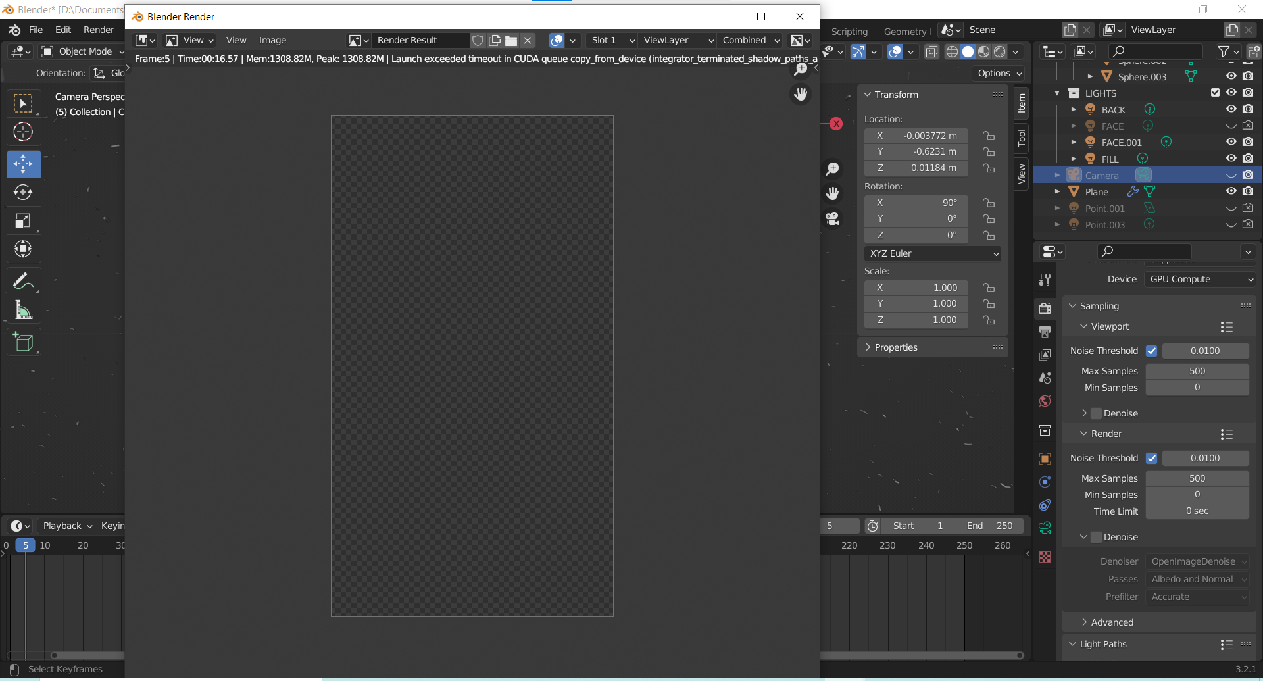Open the File menu
Image resolution: width=1263 pixels, height=681 pixels.
[x=36, y=30]
